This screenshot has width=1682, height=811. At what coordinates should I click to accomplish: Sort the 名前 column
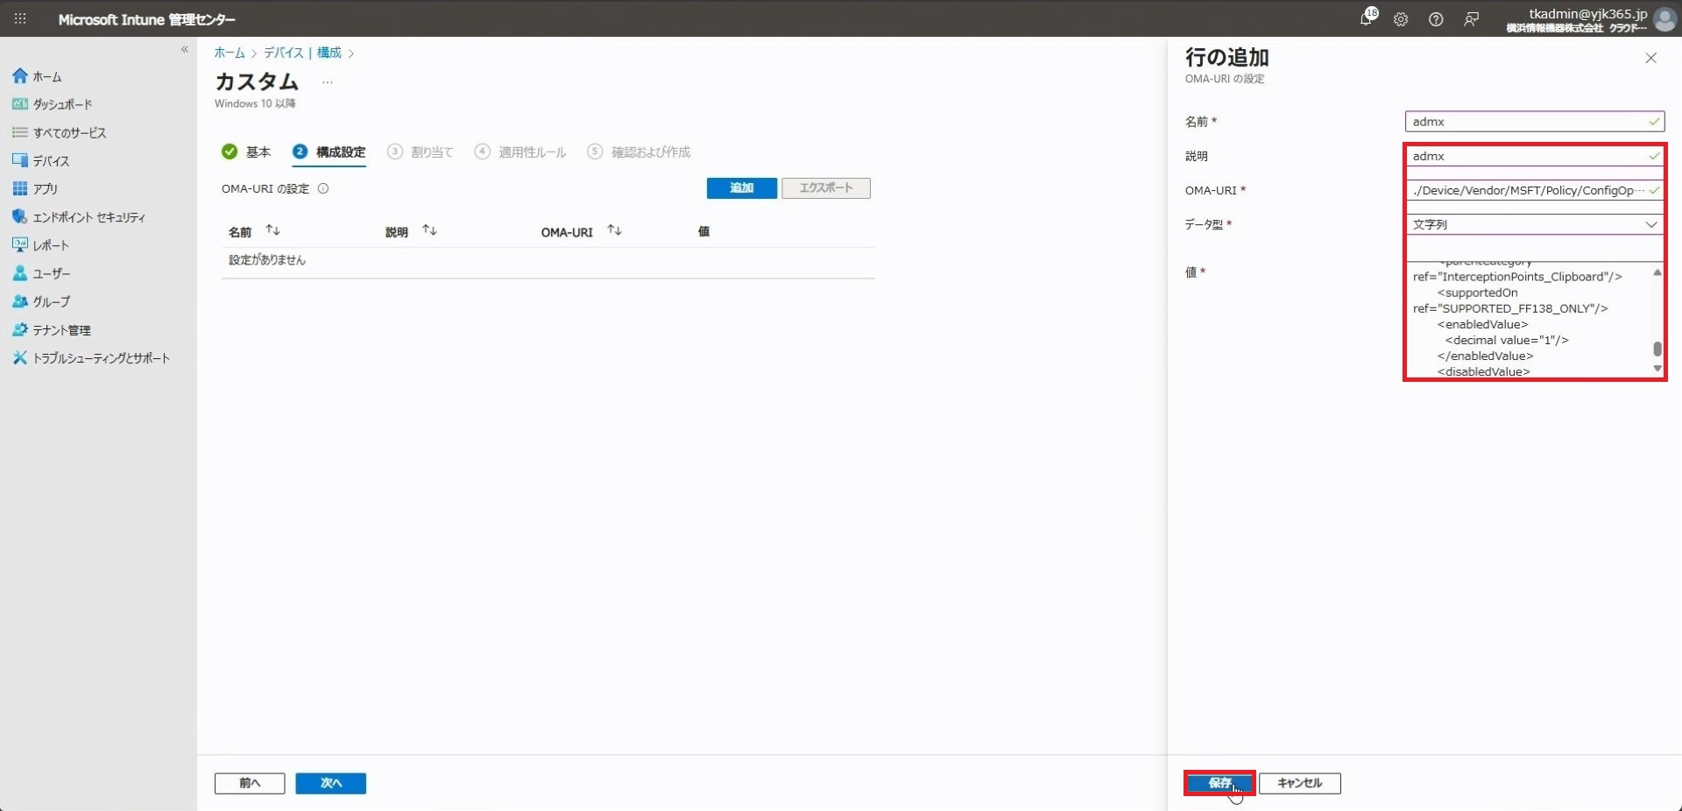(272, 231)
